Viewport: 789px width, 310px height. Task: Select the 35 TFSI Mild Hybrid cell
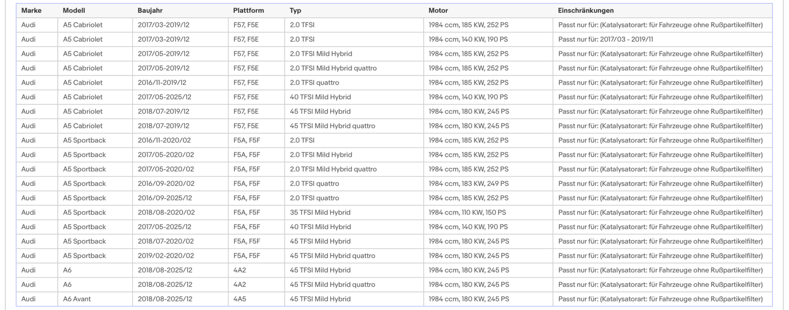[x=320, y=212]
